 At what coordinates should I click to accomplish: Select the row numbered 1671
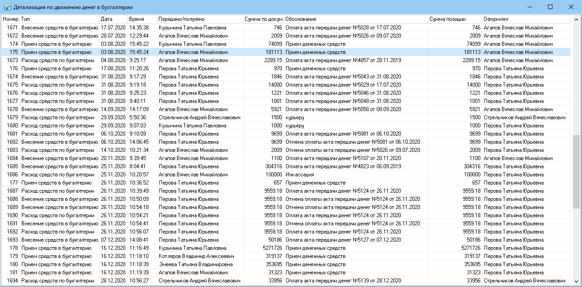click(x=286, y=28)
